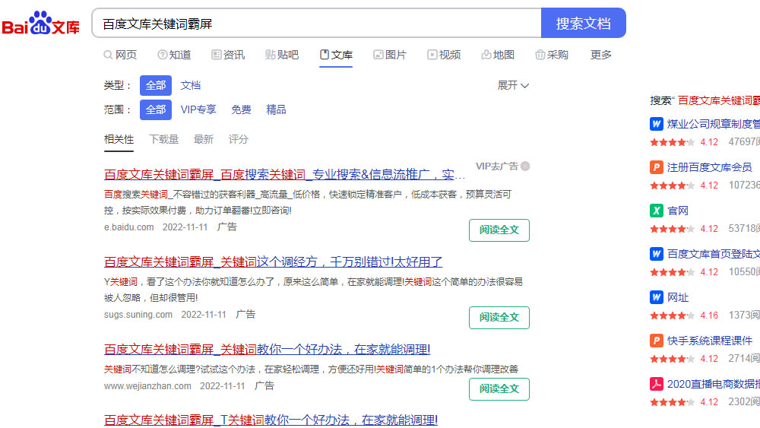Click the www.wejianzhan.com source text
Image resolution: width=760 pixels, height=428 pixels.
(147, 386)
